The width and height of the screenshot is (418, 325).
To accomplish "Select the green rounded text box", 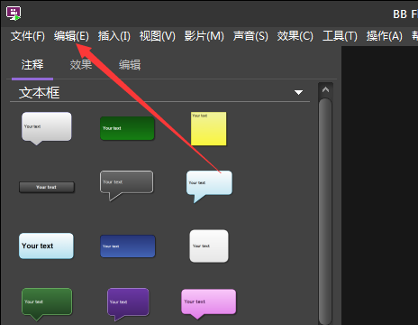I will coord(127,128).
